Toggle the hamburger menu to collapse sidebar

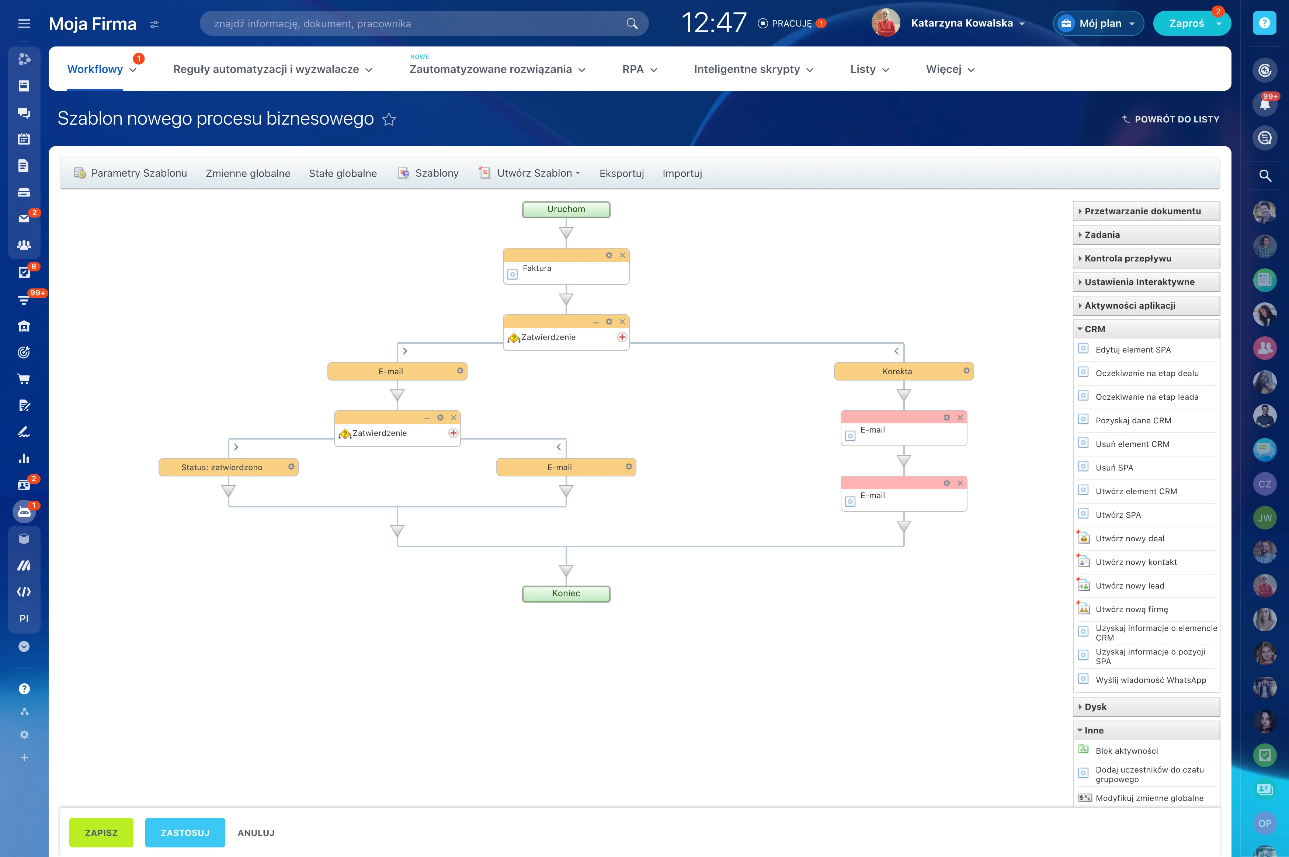[24, 23]
